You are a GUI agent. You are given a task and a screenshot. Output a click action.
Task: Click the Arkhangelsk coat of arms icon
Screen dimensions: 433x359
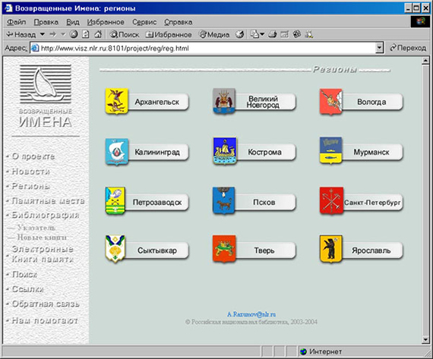(116, 101)
